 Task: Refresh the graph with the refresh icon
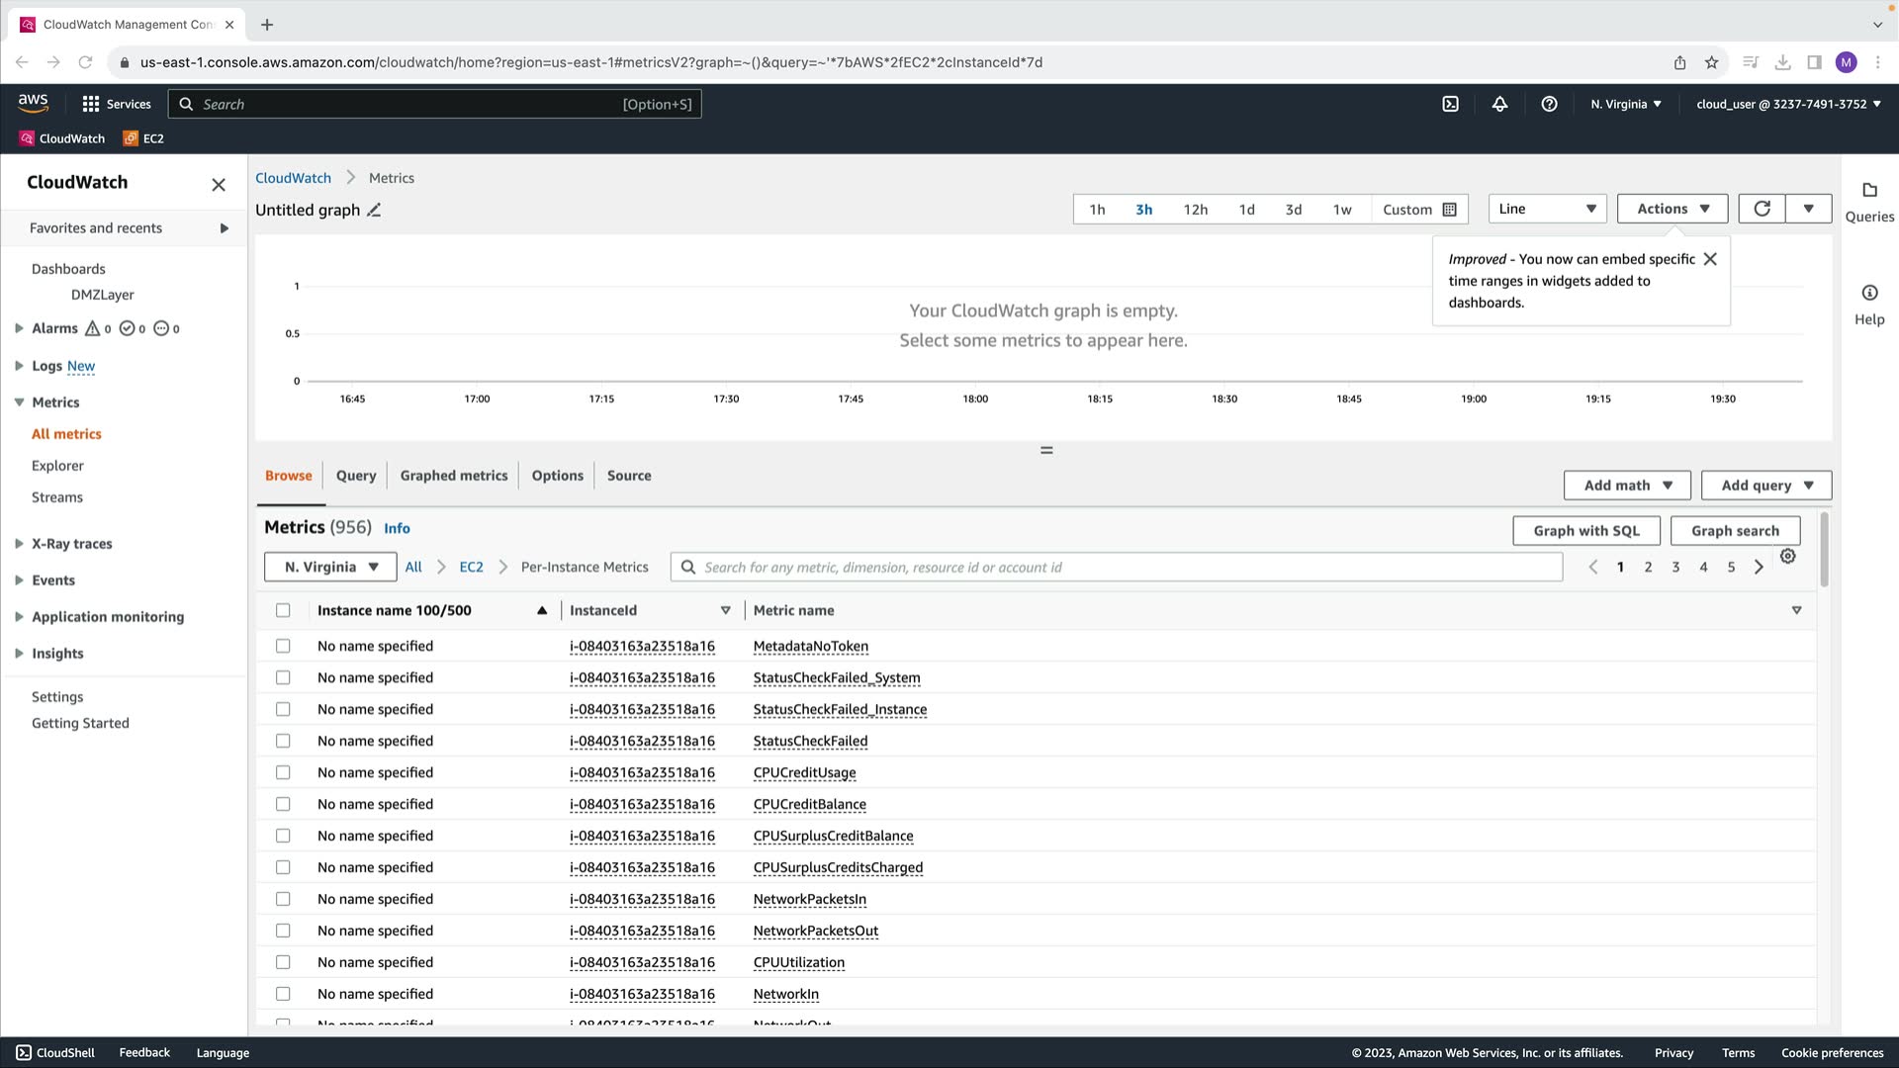point(1762,209)
